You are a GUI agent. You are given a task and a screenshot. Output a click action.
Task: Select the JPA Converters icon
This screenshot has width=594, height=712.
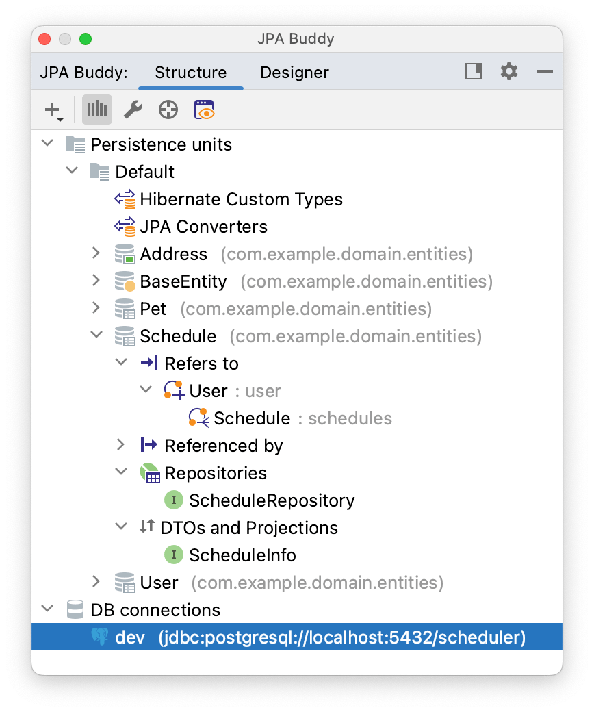125,227
